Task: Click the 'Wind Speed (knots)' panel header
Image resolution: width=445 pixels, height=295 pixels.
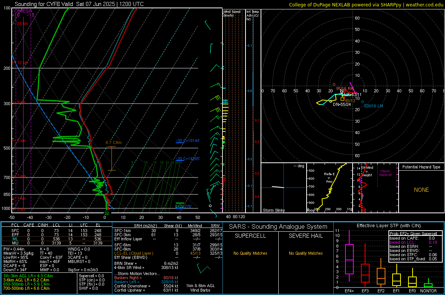Action: point(232,13)
